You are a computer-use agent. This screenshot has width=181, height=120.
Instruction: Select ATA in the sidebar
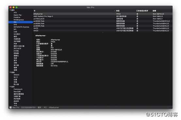click(15, 13)
